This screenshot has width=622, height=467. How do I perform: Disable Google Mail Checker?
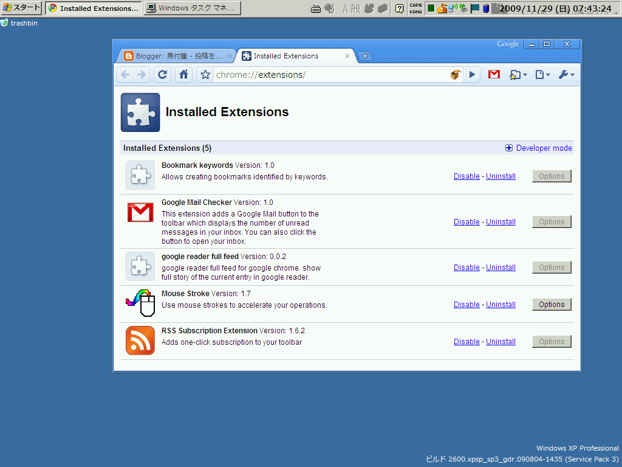coord(466,222)
